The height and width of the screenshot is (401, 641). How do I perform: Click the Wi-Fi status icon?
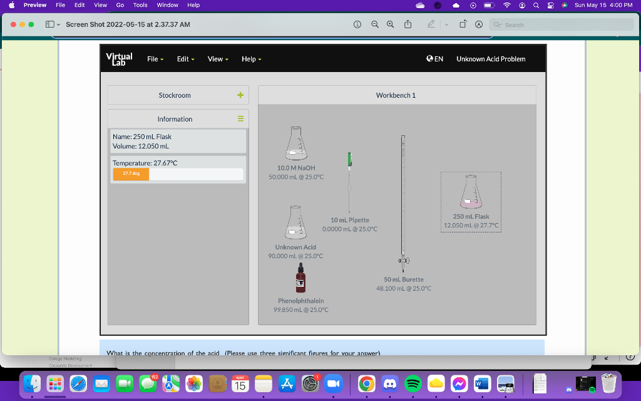[507, 5]
